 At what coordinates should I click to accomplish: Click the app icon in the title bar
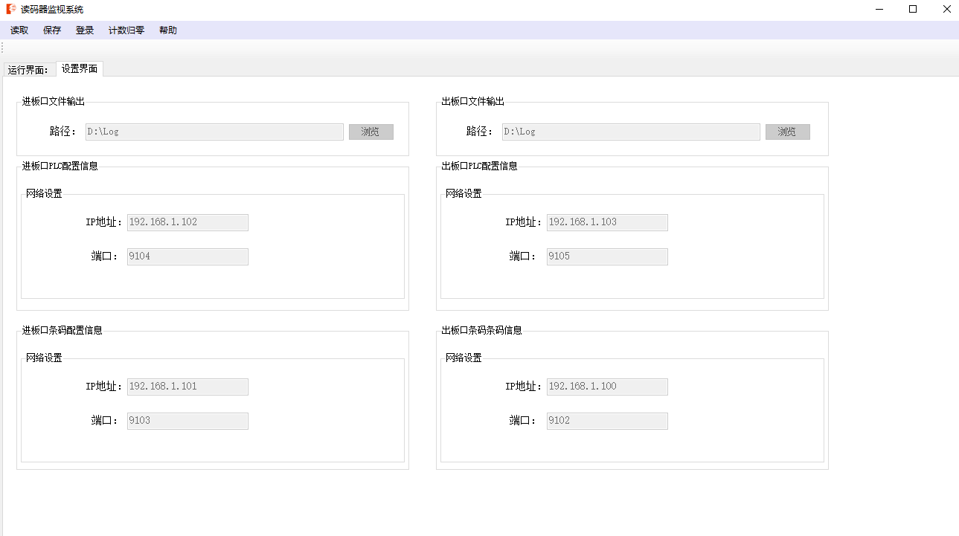[x=11, y=10]
